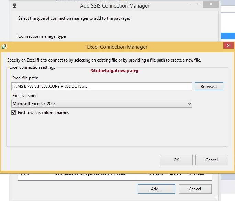Close the Add SSIS Connection Manager window

point(211,4)
